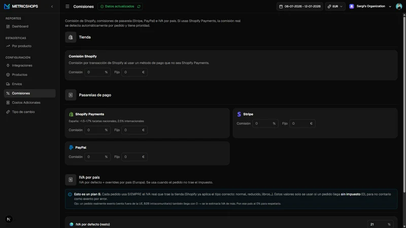Click the purple organization icon
The height and width of the screenshot is (228, 406).
point(352,7)
